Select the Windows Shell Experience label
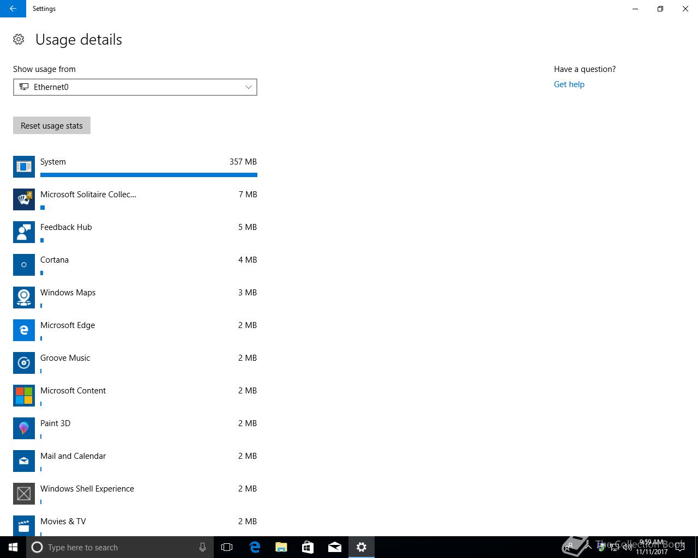This screenshot has height=558, width=698. point(87,489)
